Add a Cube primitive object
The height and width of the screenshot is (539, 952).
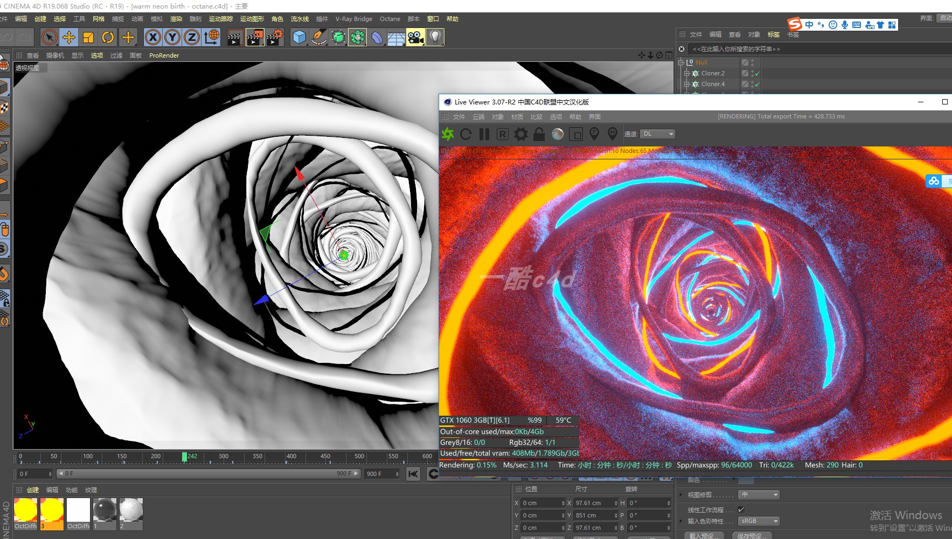[x=300, y=37]
